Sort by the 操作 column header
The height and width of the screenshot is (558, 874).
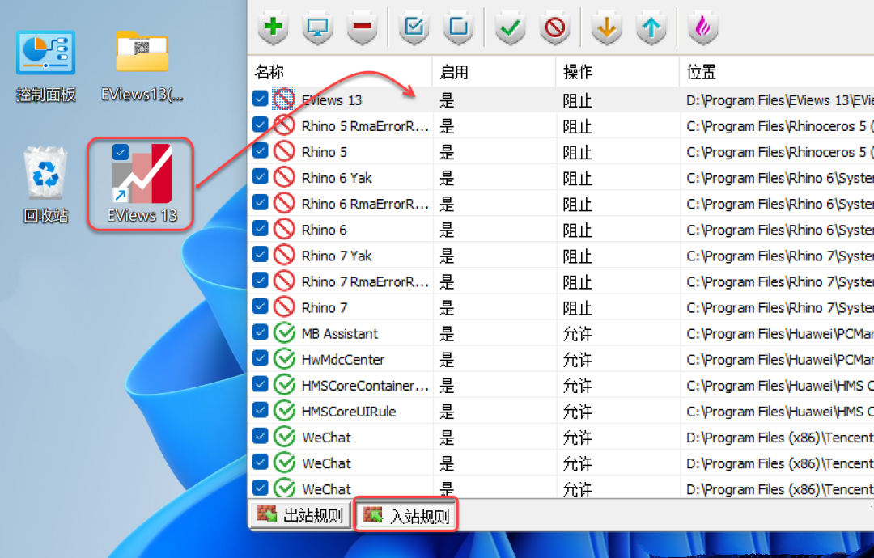[617, 72]
